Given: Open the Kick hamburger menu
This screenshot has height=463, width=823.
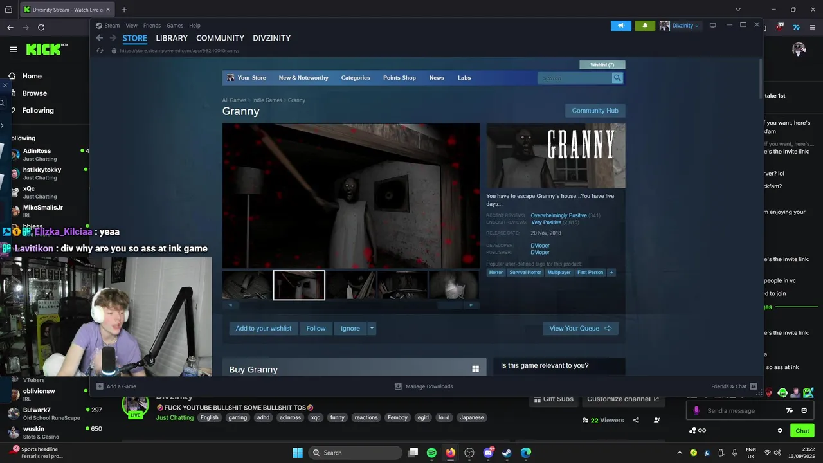Looking at the screenshot, I should tap(14, 49).
